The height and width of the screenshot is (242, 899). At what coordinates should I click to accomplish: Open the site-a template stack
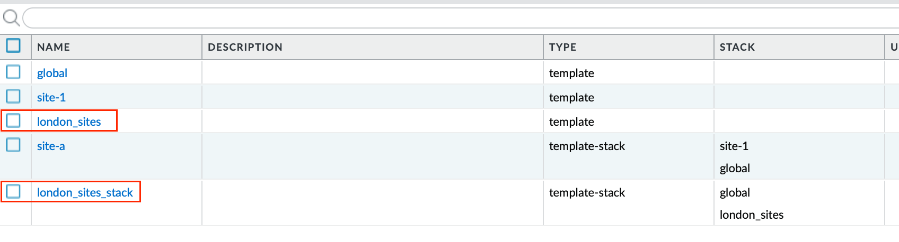pyautogui.click(x=51, y=146)
